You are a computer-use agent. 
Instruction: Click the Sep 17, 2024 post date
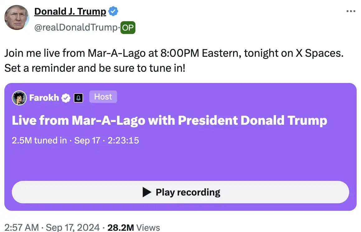(73, 227)
